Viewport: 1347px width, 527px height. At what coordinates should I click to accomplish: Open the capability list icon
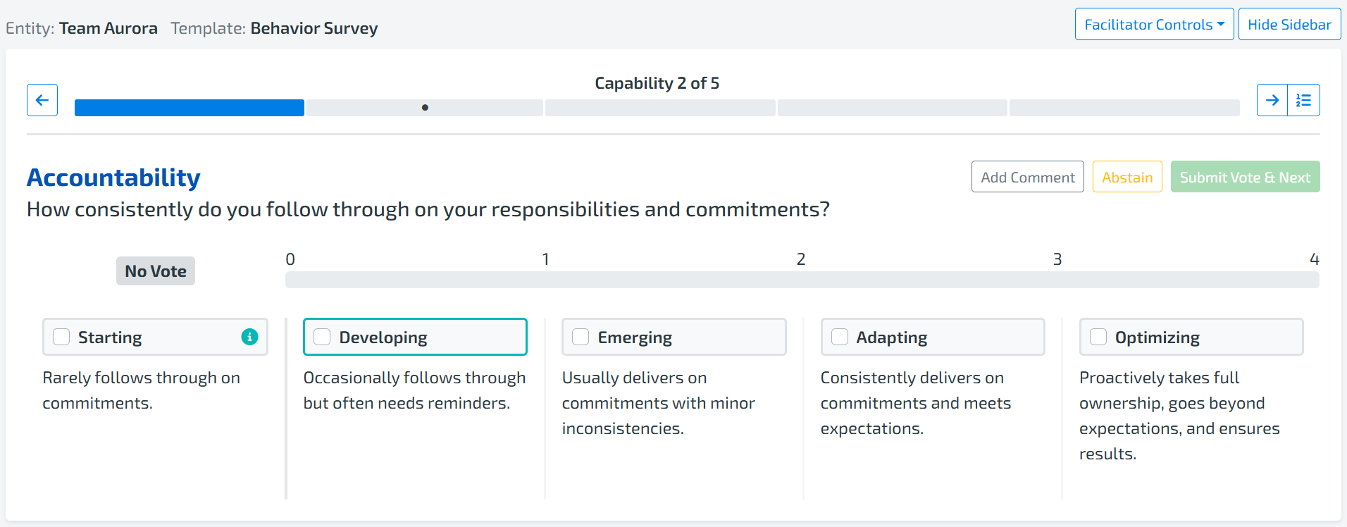pos(1303,100)
